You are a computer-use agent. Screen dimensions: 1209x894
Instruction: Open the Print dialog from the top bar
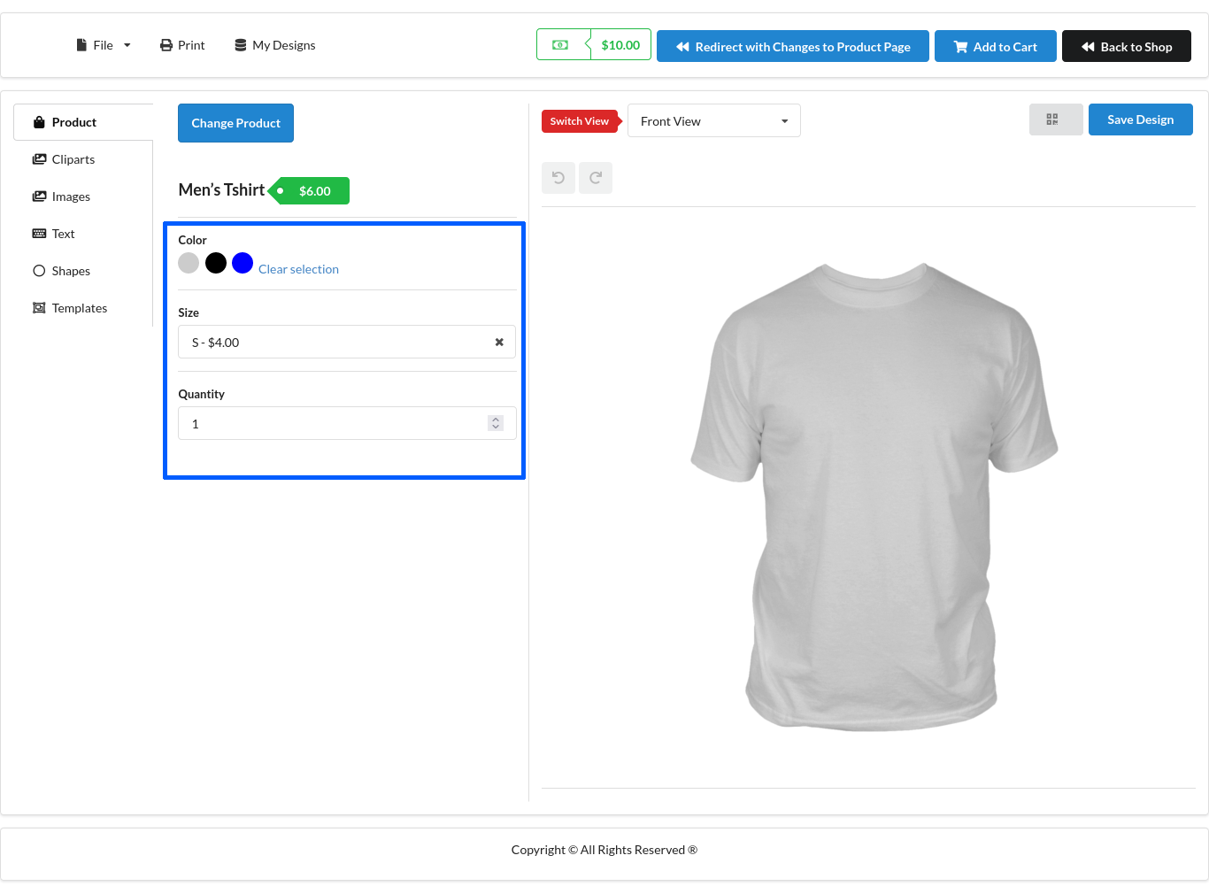181,45
